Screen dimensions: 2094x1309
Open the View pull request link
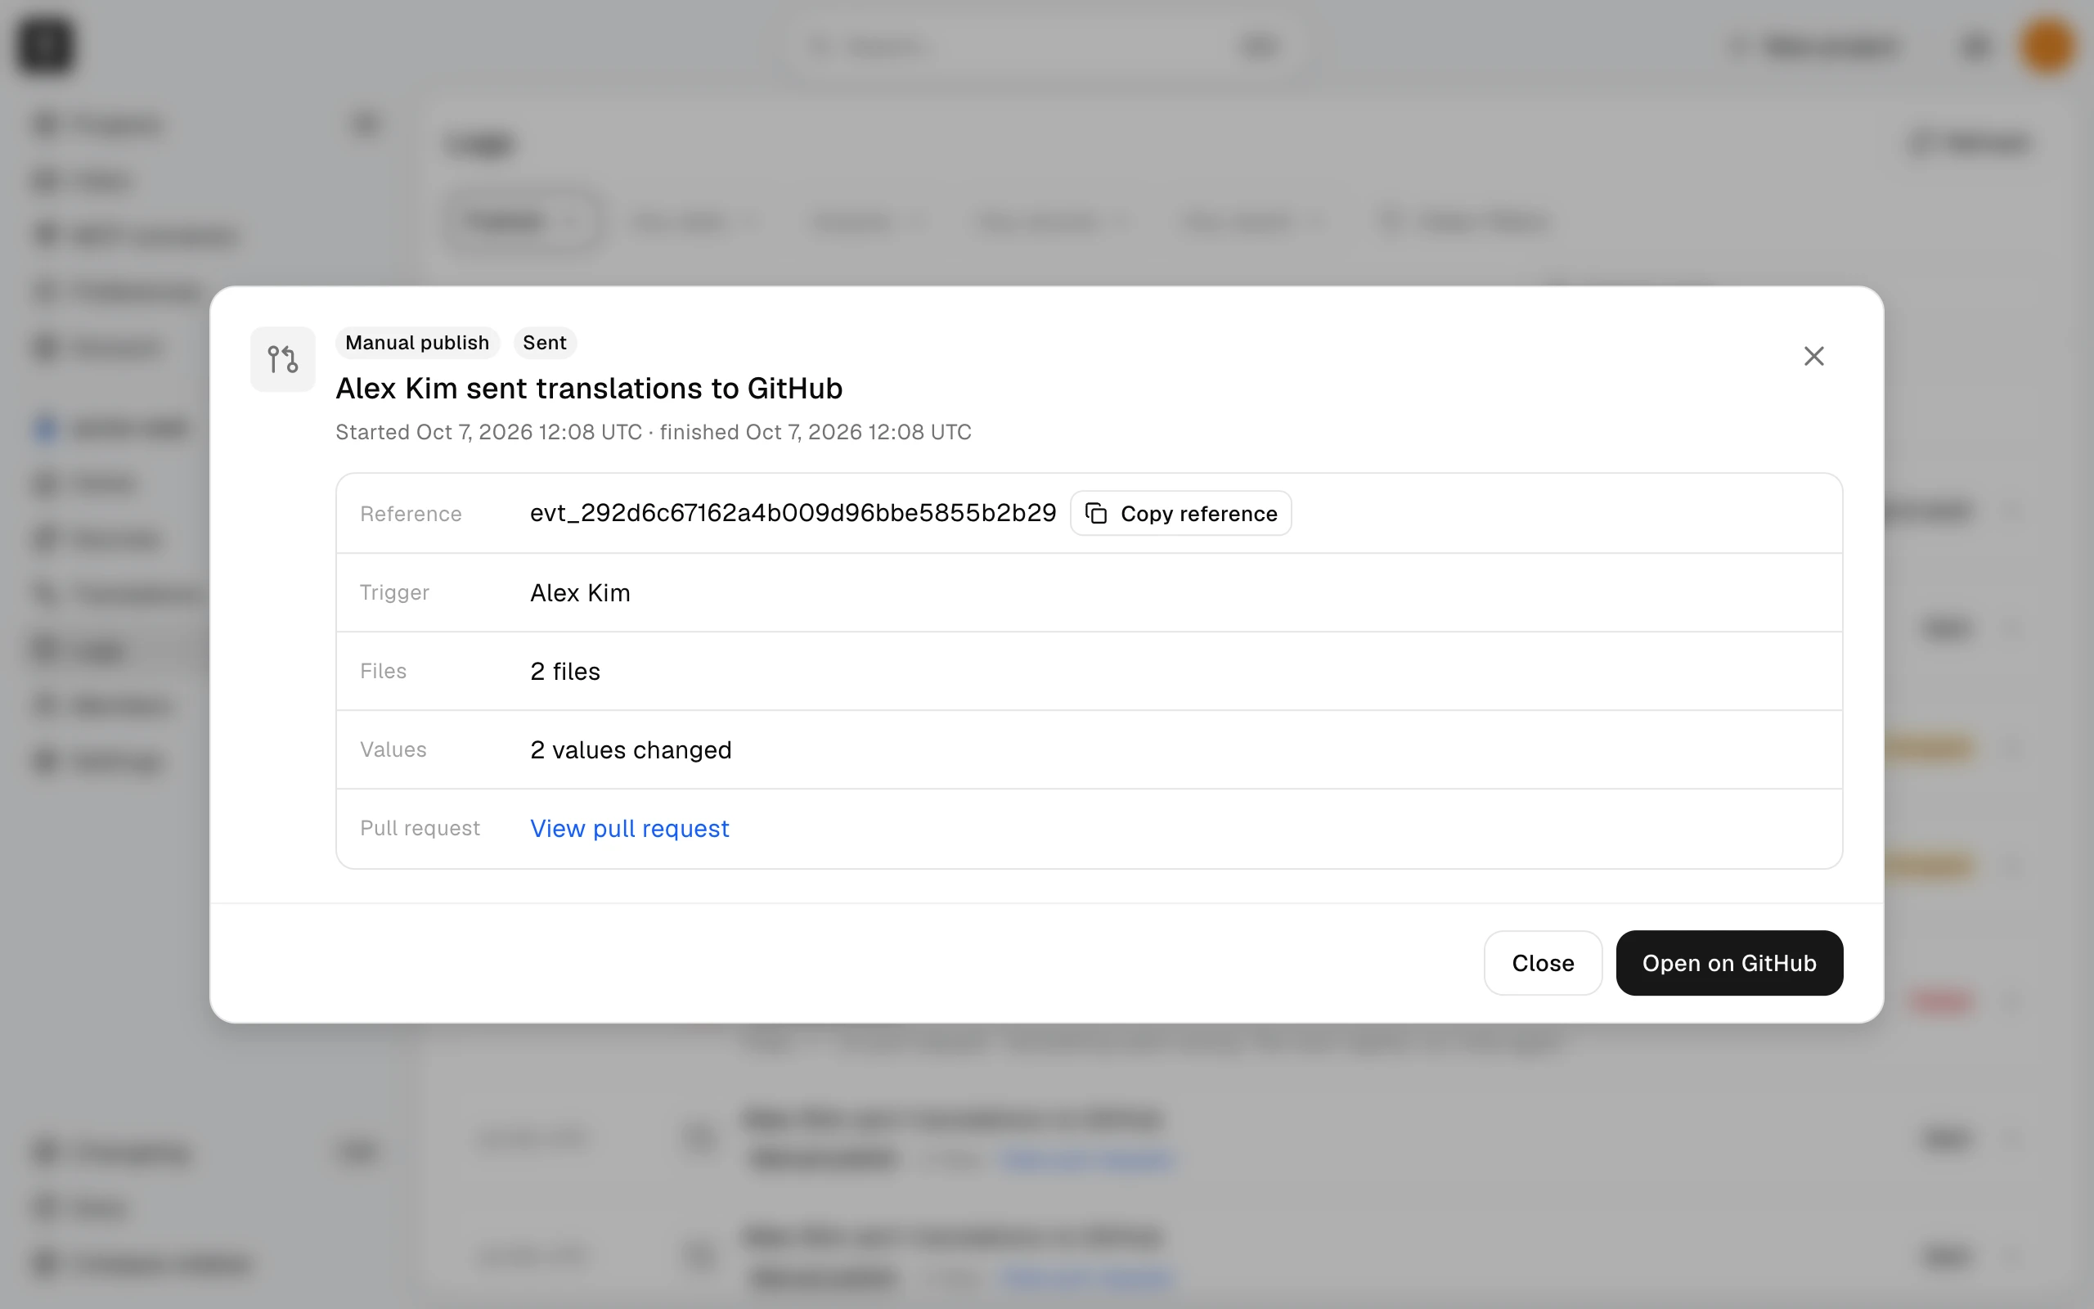pyautogui.click(x=629, y=829)
